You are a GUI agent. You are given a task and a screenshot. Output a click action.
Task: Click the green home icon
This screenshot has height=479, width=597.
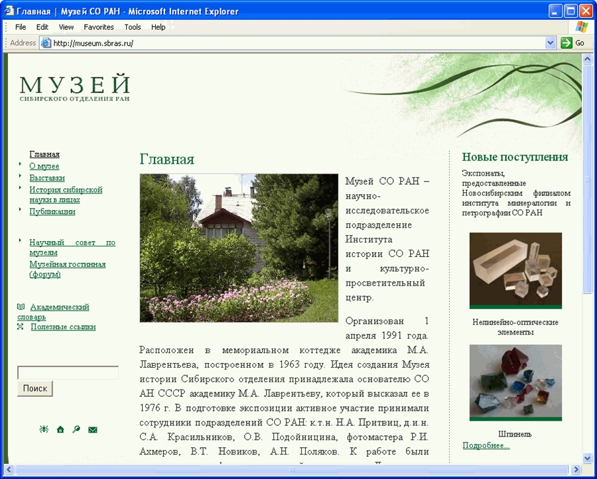60,429
